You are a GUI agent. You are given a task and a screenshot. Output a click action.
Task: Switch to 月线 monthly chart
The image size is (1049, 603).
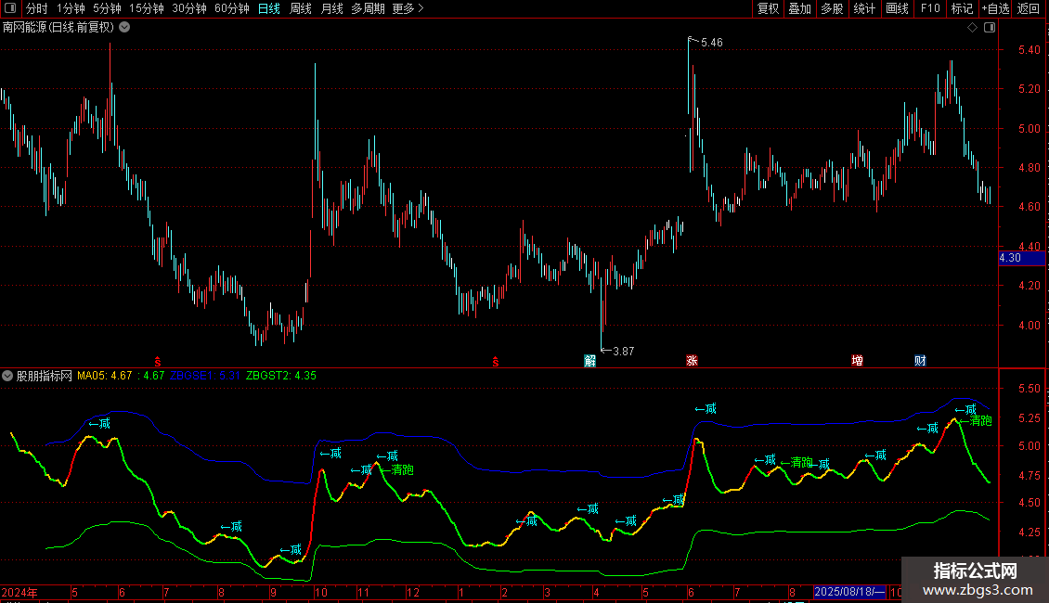pos(331,8)
